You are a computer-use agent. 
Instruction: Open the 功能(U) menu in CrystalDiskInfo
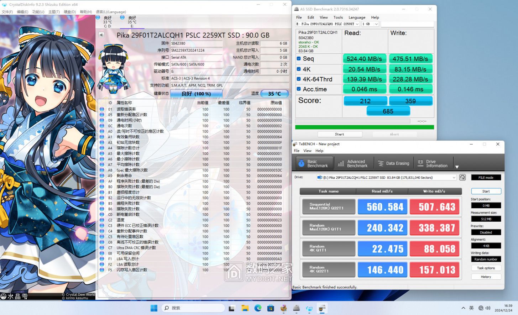click(x=38, y=12)
